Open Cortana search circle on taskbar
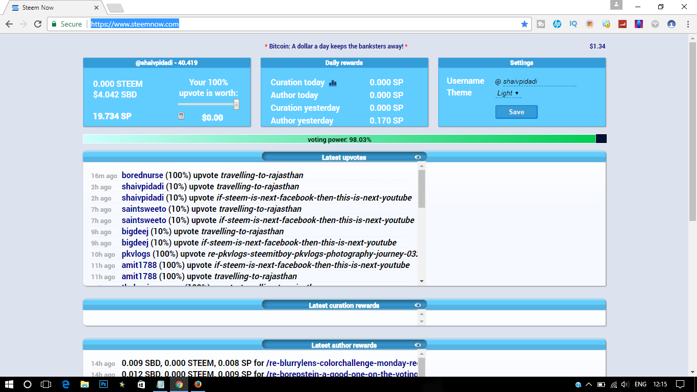 pos(28,384)
